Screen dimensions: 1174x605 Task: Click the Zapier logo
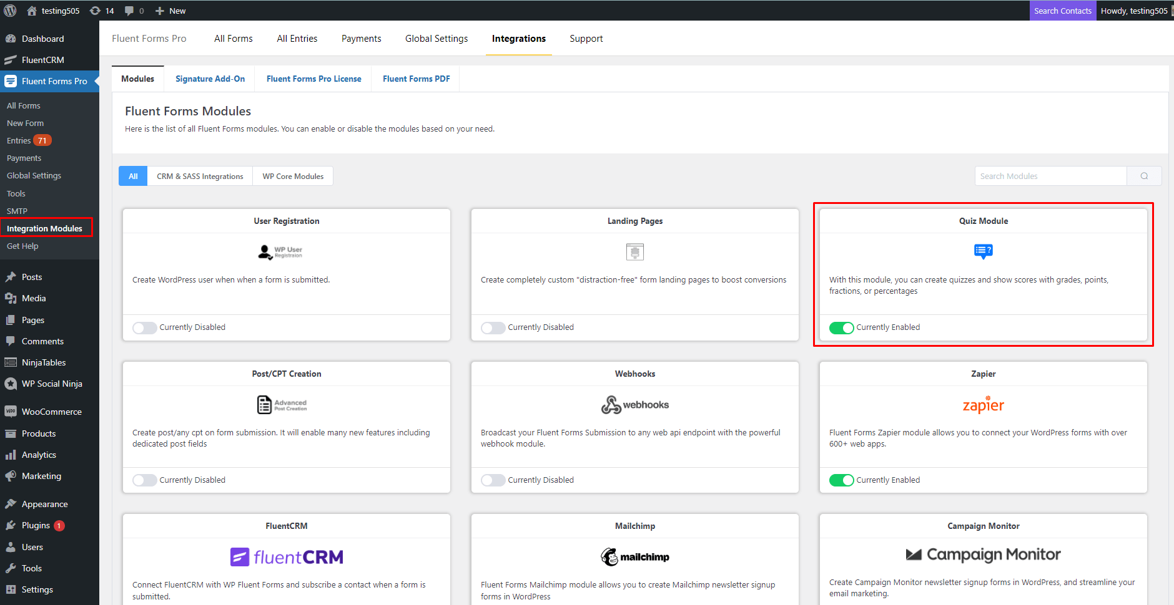click(983, 405)
